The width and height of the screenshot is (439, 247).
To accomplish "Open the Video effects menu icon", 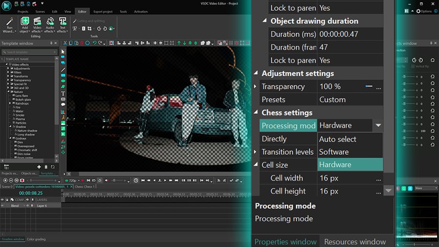I will (37, 22).
